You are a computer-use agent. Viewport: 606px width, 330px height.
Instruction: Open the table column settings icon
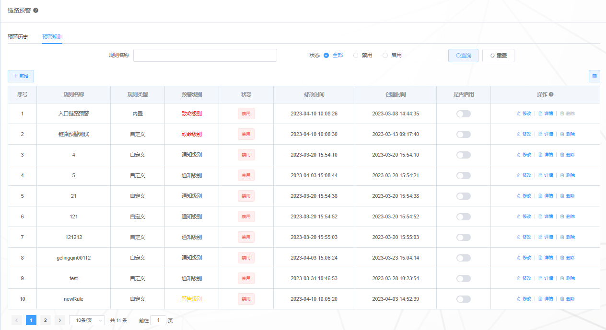click(x=594, y=76)
